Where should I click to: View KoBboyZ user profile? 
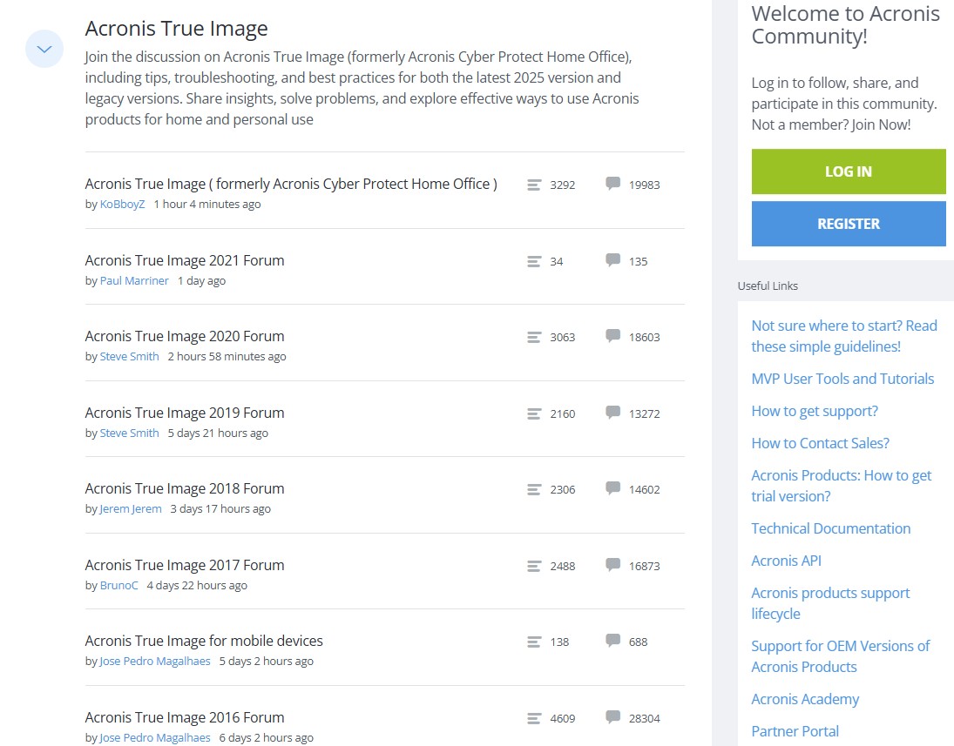point(122,205)
